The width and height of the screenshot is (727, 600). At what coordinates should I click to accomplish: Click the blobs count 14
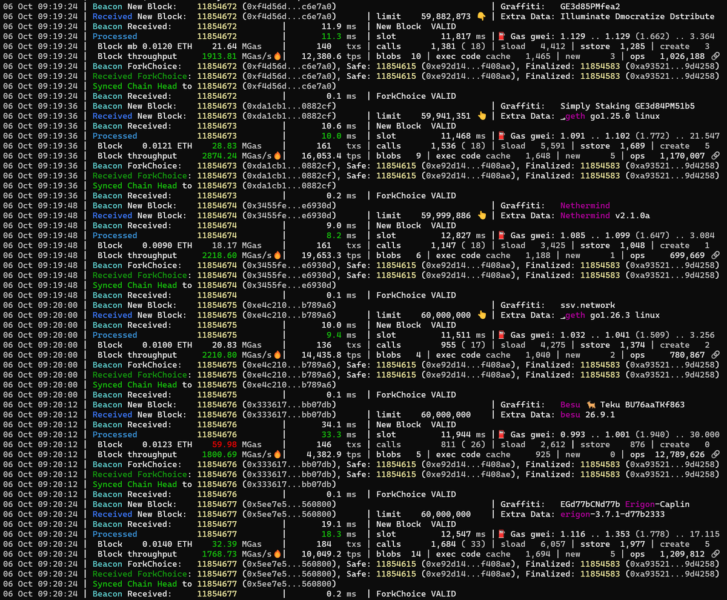pos(416,554)
